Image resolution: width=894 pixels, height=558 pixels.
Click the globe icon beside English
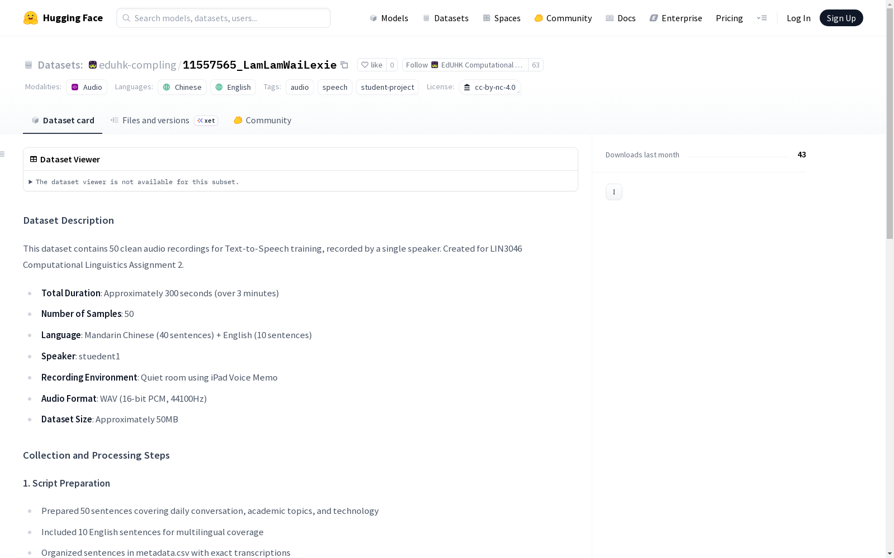[x=219, y=87]
